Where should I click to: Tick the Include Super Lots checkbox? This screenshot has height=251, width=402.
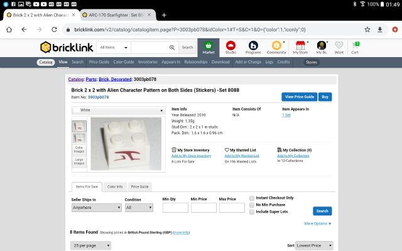pos(252,211)
